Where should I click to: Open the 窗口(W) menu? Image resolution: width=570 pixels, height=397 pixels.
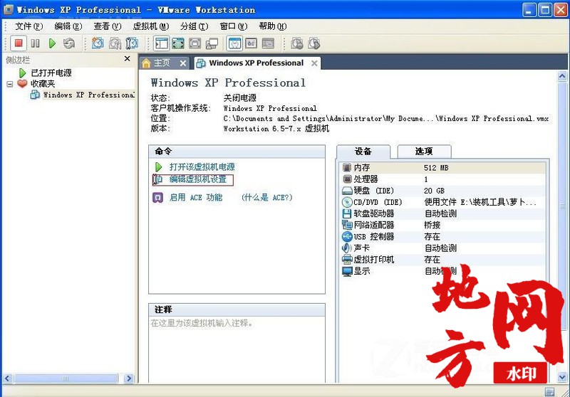coord(234,26)
